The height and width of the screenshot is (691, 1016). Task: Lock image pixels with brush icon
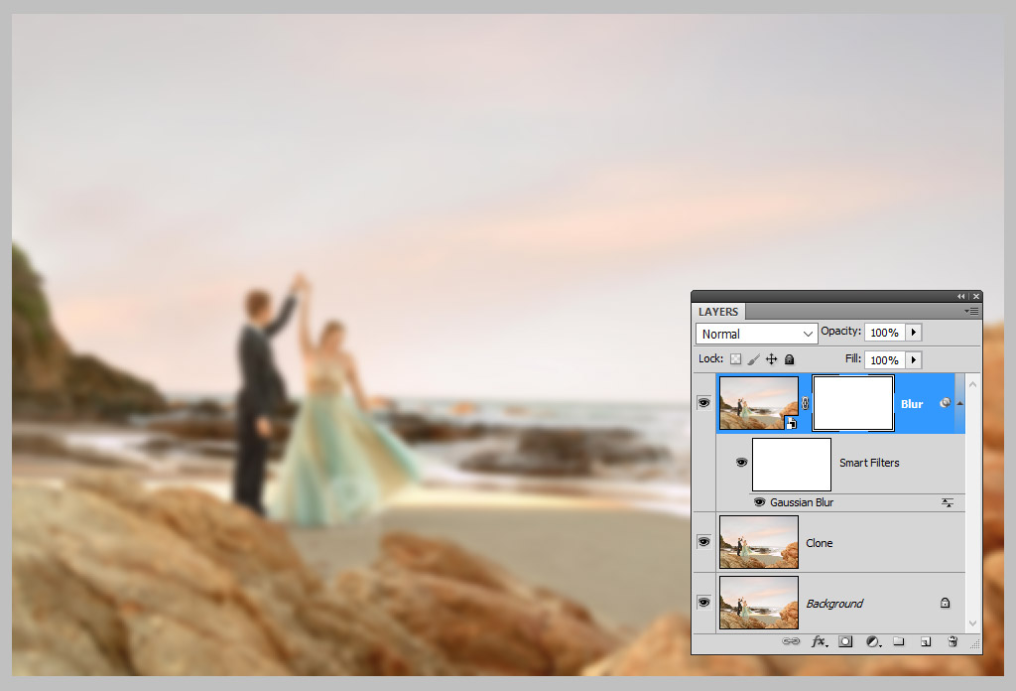753,359
